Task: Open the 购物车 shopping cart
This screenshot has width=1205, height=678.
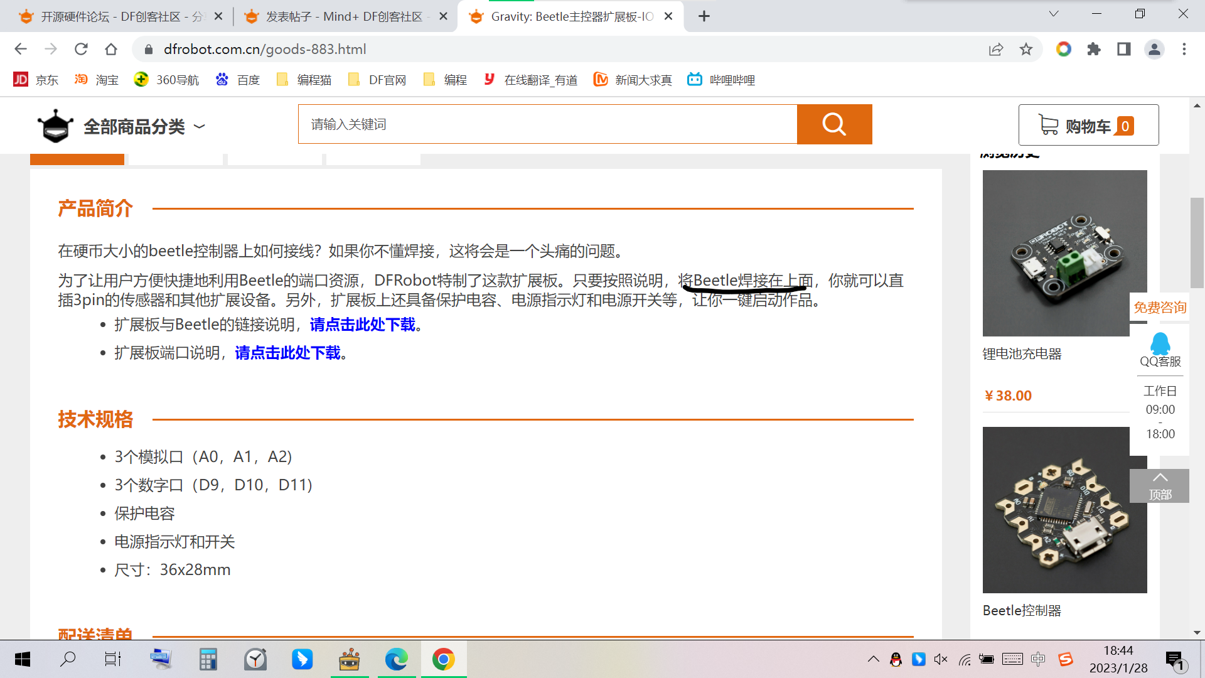Action: 1088,126
